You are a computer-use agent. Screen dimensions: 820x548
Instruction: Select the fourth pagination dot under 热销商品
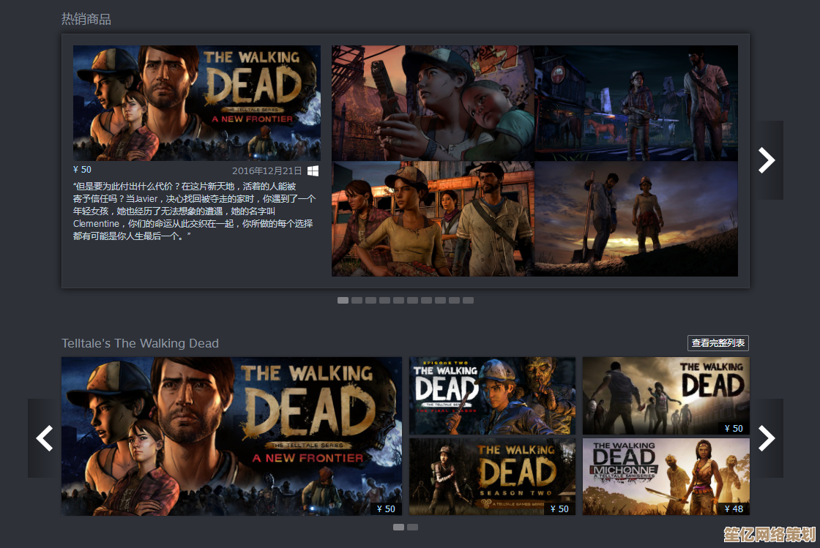[385, 301]
